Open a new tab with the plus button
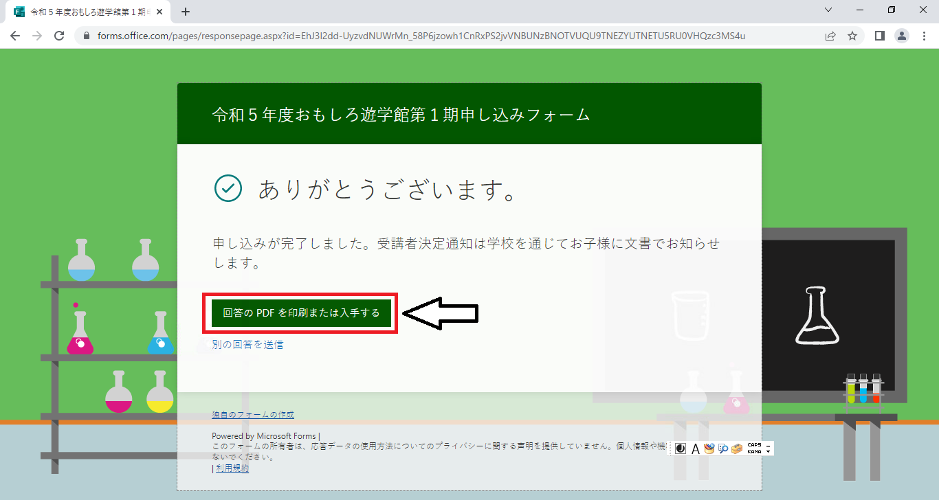This screenshot has height=500, width=939. tap(185, 12)
